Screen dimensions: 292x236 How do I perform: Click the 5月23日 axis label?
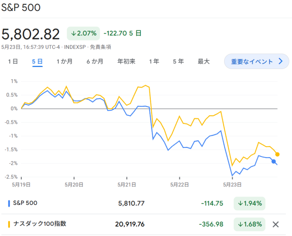(x=232, y=185)
